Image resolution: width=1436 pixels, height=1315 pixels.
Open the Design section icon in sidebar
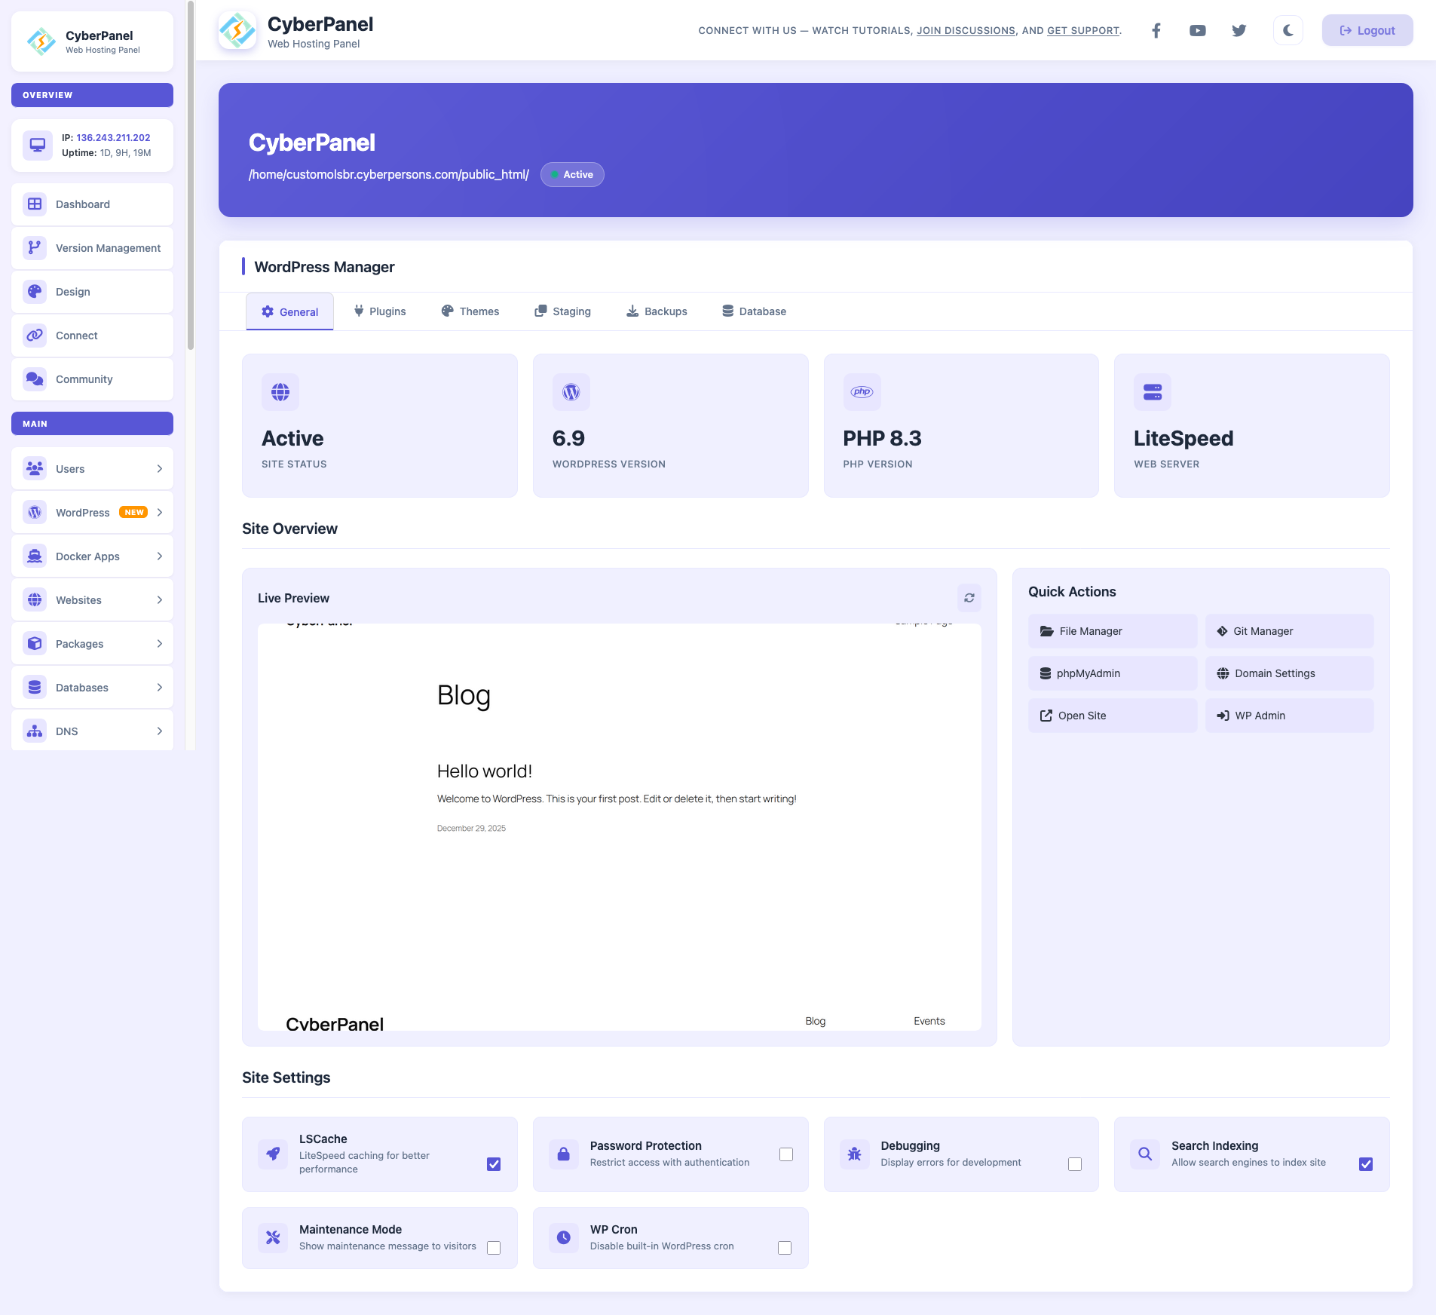coord(35,291)
